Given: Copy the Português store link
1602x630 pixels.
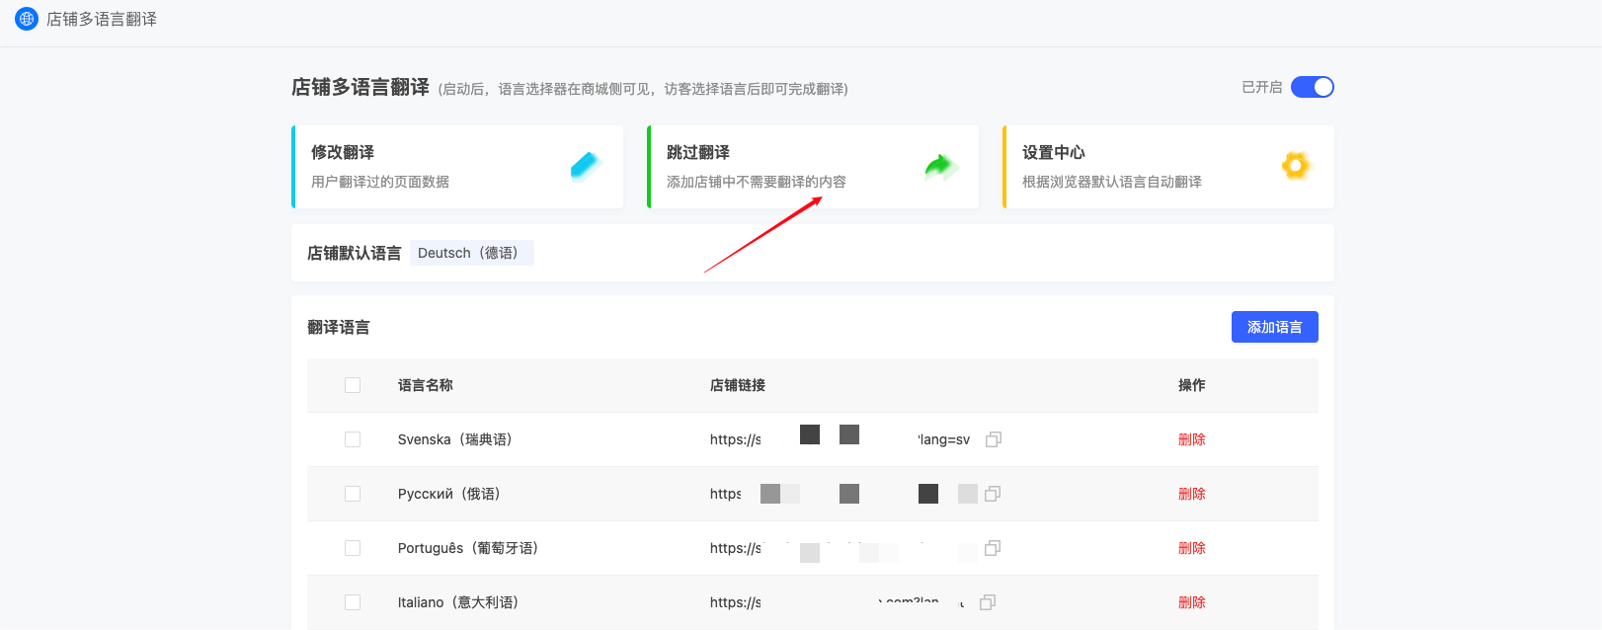Looking at the screenshot, I should [x=993, y=548].
